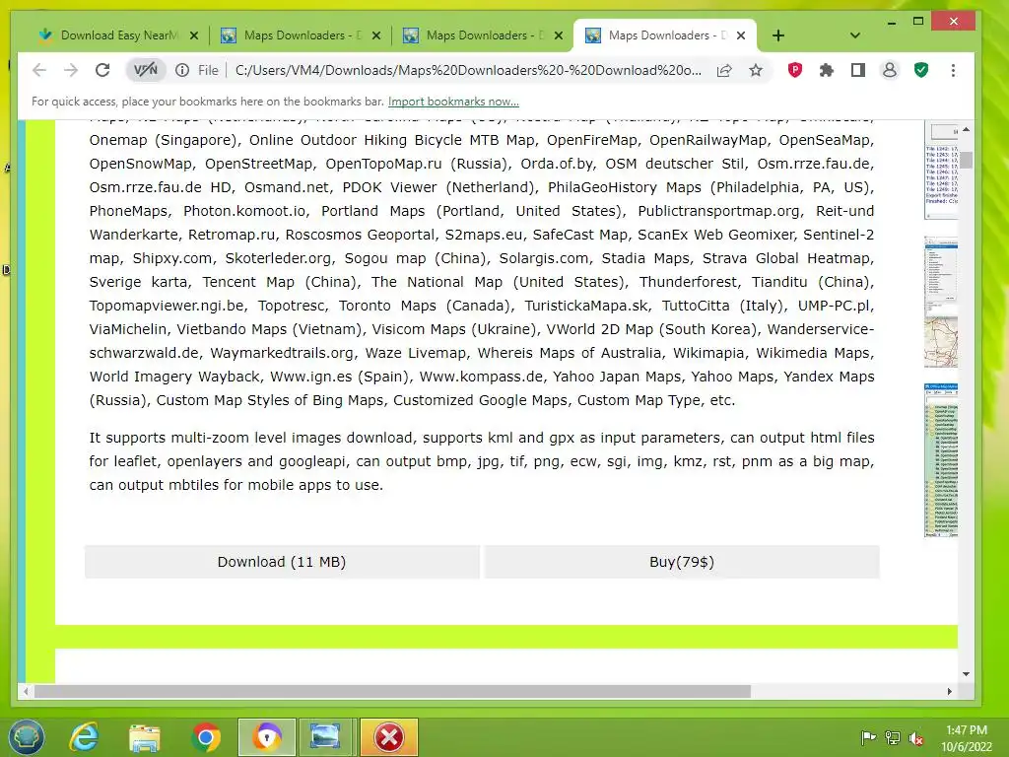Close the active Maps Downloaders tab
Screen dimensions: 1009x757
(741, 36)
